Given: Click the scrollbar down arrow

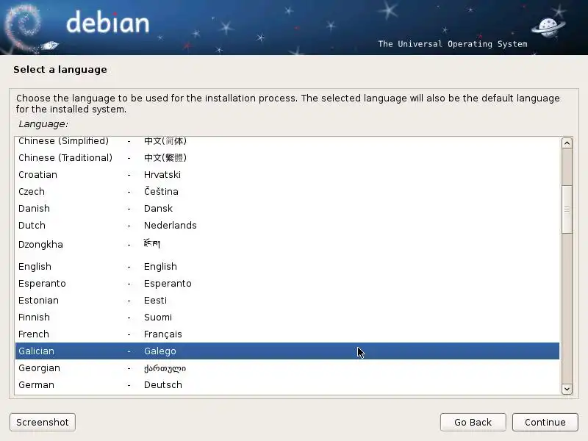Looking at the screenshot, I should click(x=567, y=389).
